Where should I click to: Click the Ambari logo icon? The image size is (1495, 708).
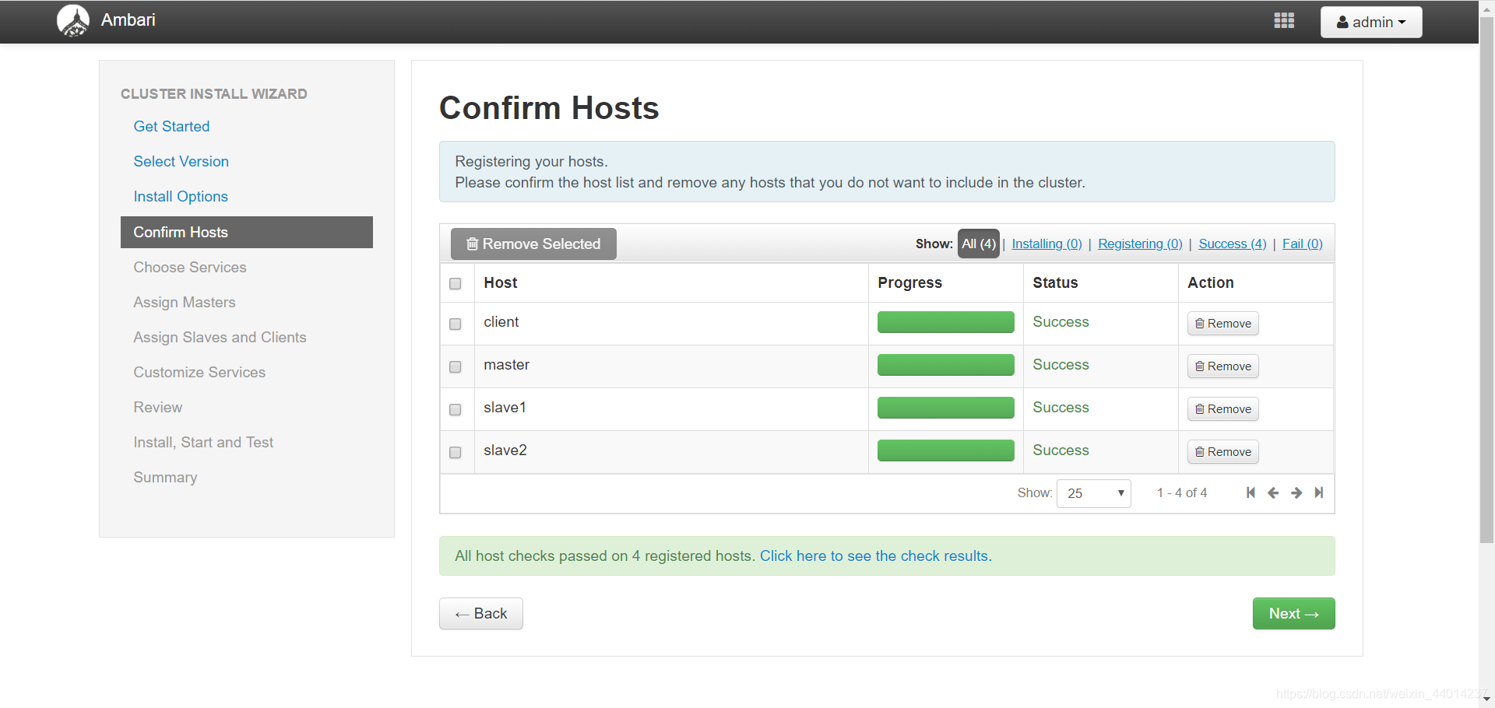coord(73,21)
